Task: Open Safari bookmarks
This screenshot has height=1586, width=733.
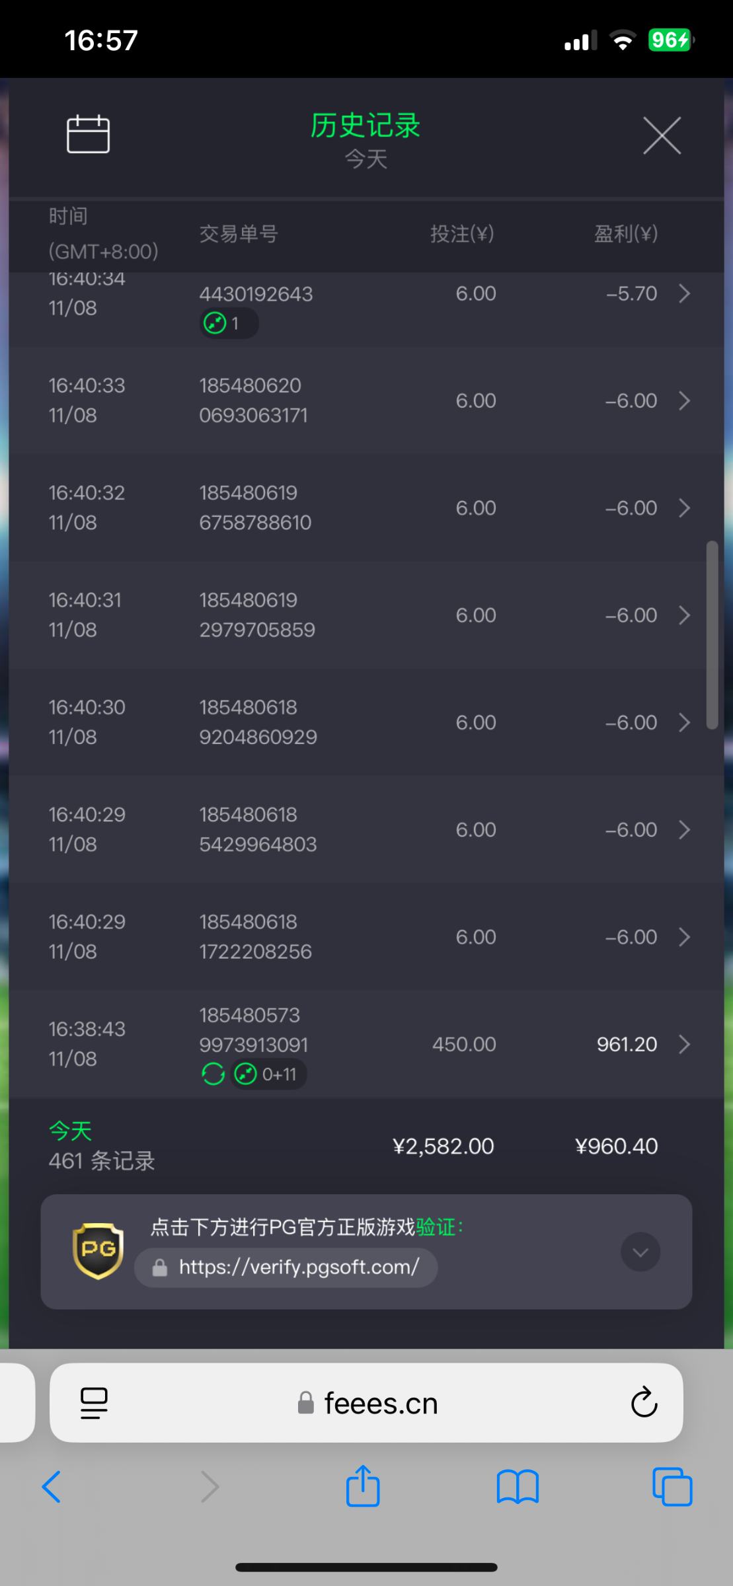Action: coord(518,1487)
